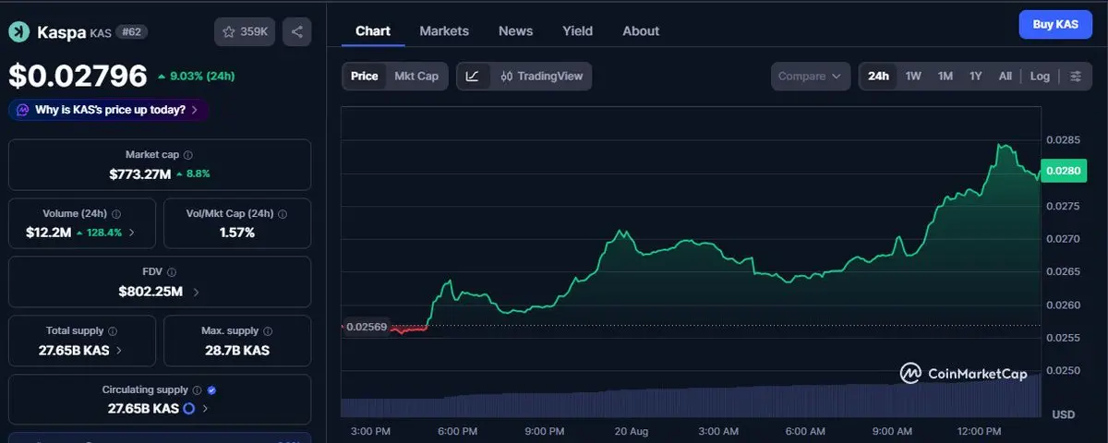Select the Mkt Cap chart toggle
This screenshot has width=1108, height=443.
click(416, 76)
